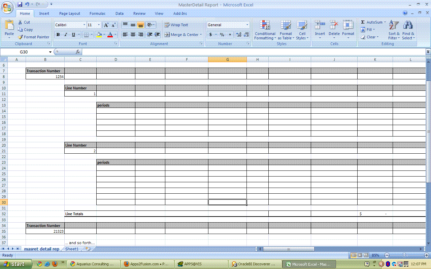The image size is (431, 269).
Task: Click the Sort & Filter icon
Action: pos(394,26)
